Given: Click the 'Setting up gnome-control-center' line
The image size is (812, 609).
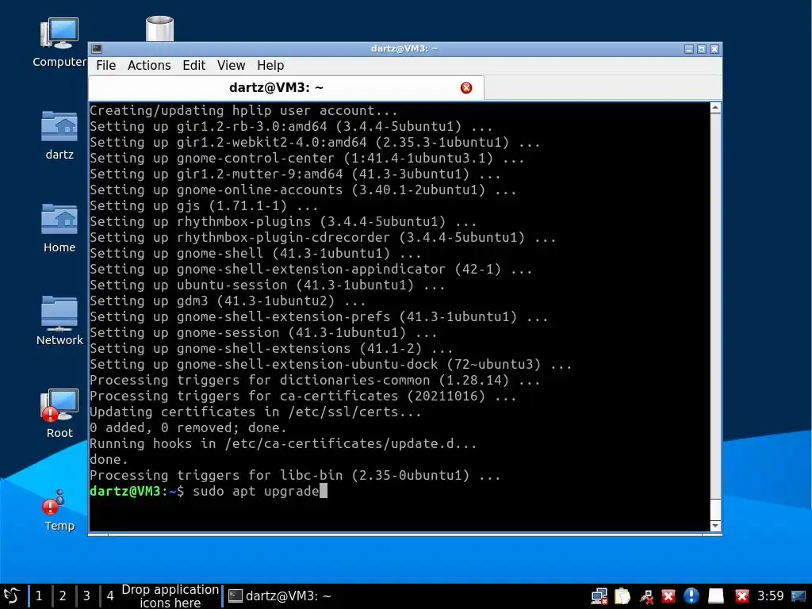Looking at the screenshot, I should pos(307,159).
